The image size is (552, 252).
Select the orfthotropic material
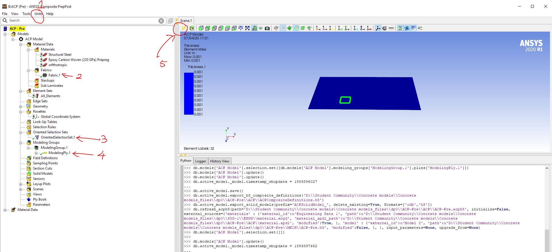click(58, 65)
